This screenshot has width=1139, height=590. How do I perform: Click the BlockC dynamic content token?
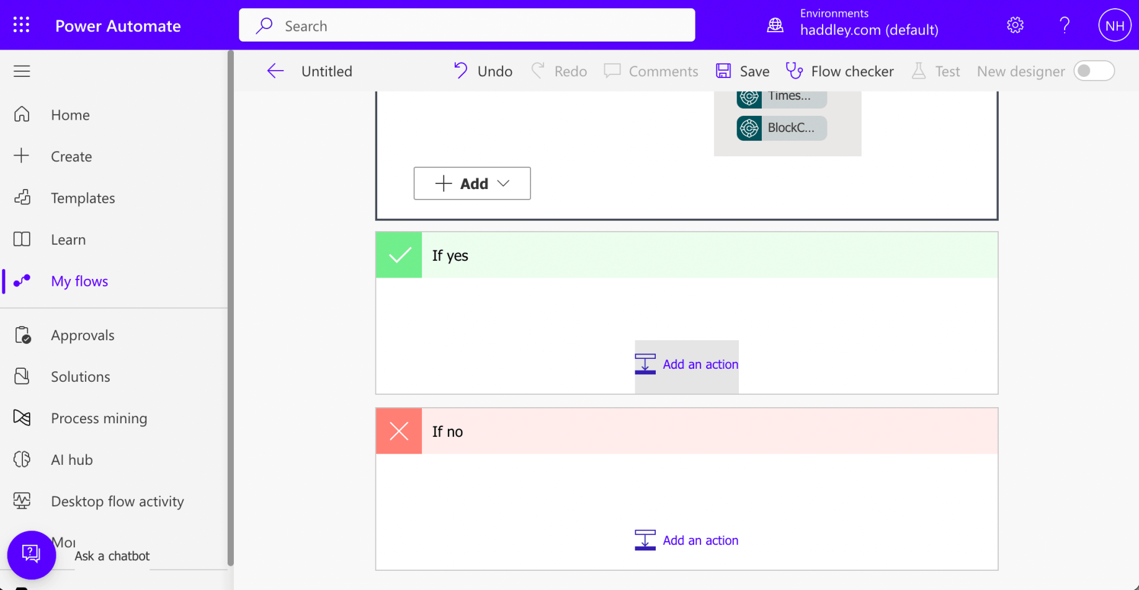tap(782, 128)
